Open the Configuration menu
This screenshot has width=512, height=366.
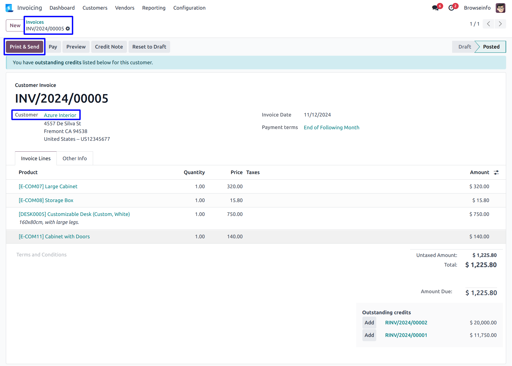[x=189, y=8]
